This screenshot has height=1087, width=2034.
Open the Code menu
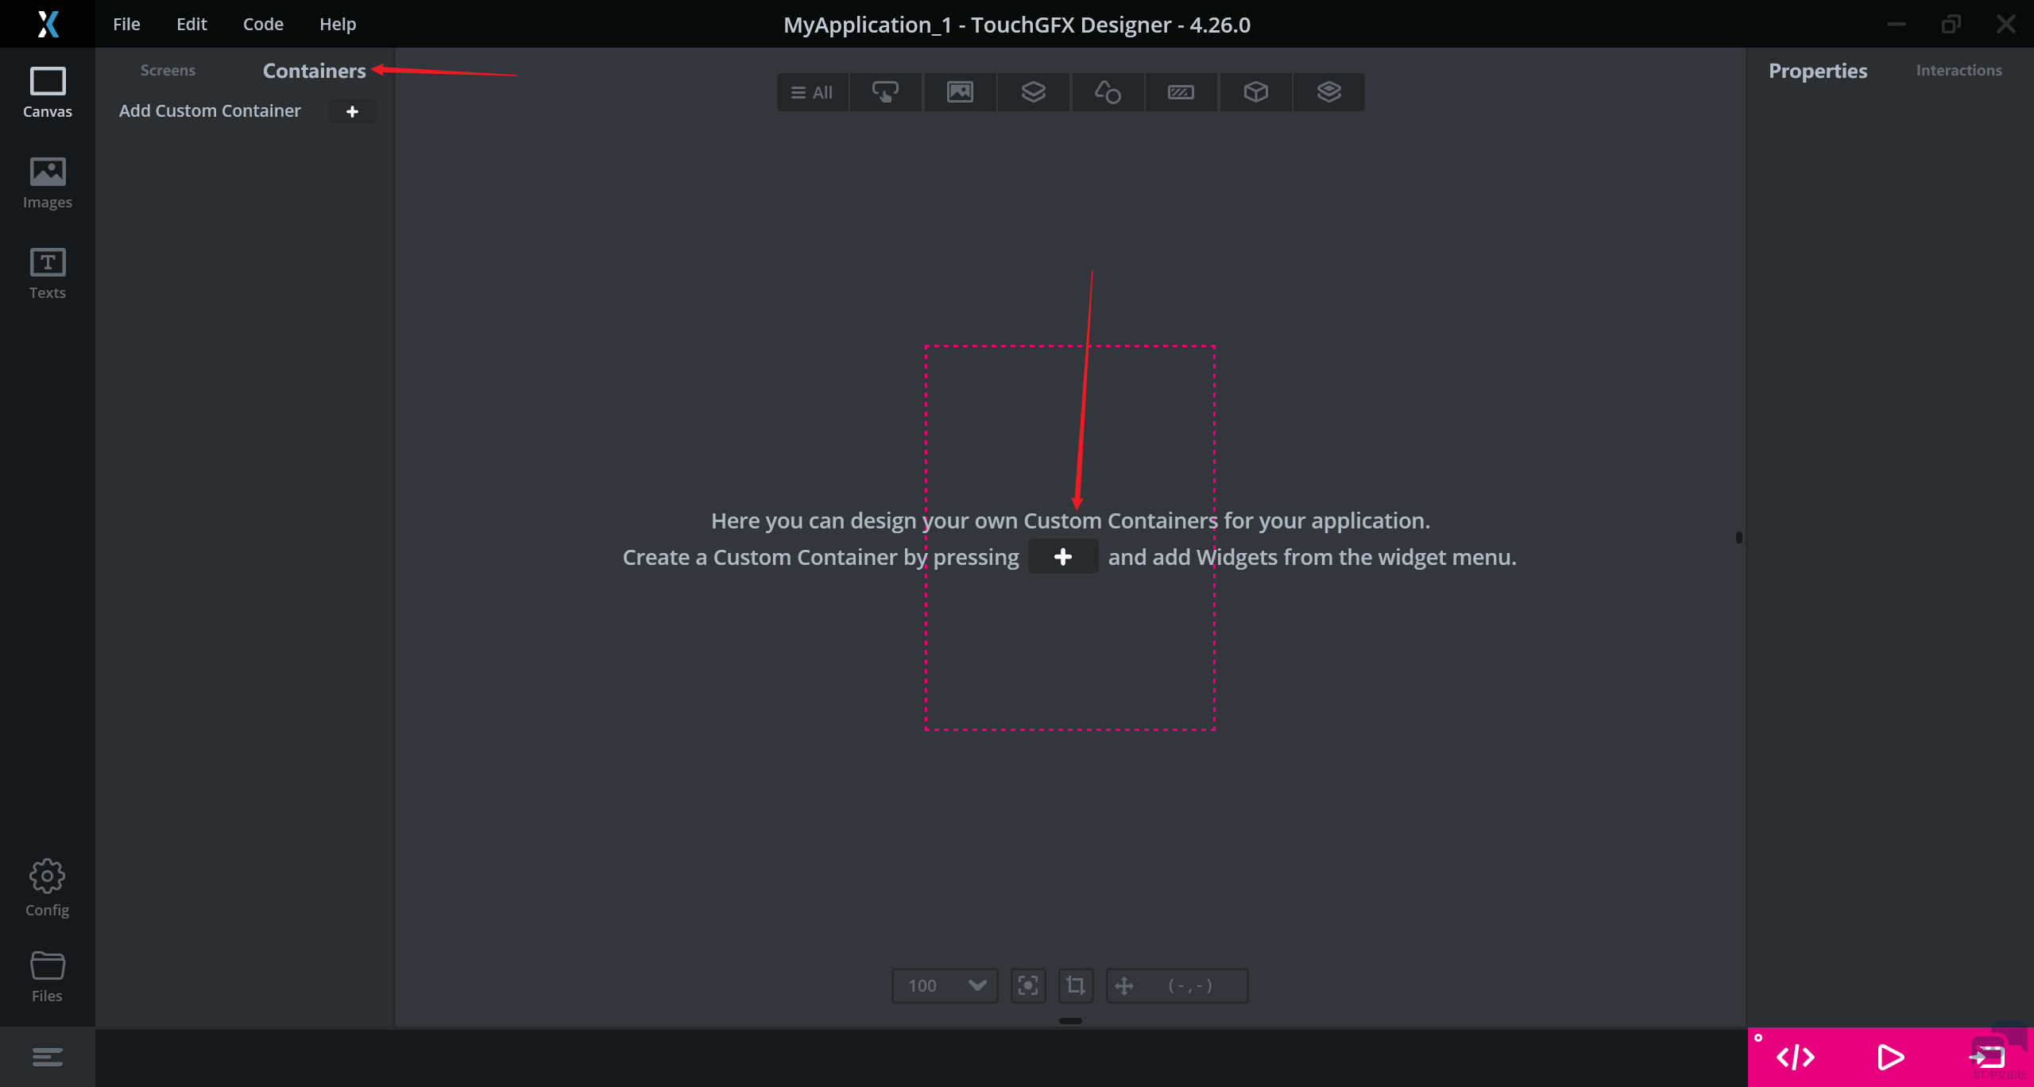(x=263, y=24)
